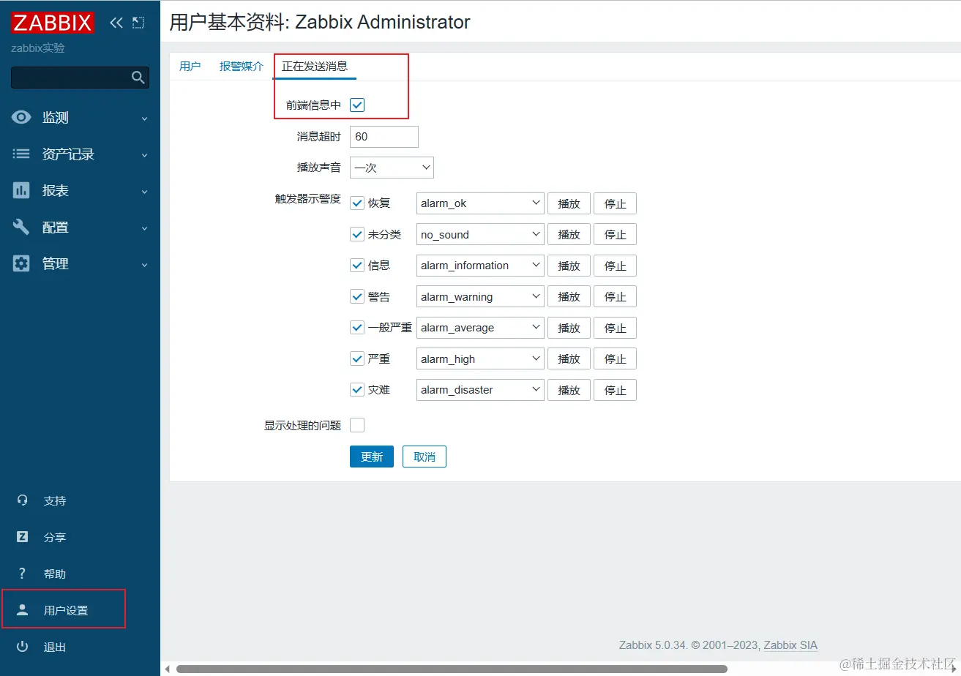Open the alarm_ok sound dropdown
The width and height of the screenshot is (961, 676).
[x=480, y=203]
